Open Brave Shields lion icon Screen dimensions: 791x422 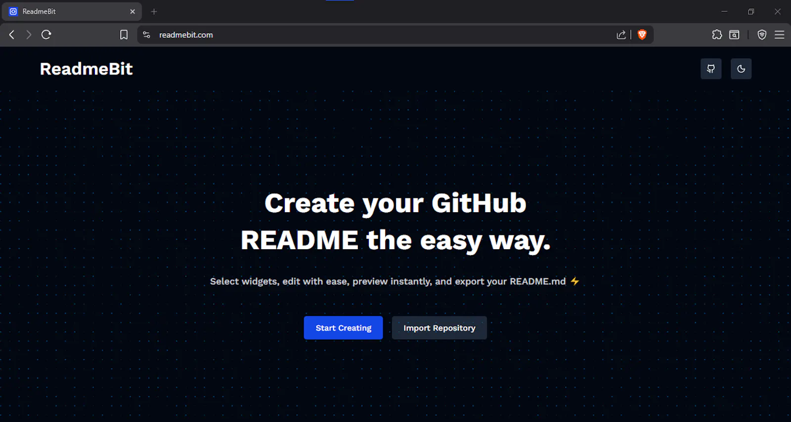(642, 35)
